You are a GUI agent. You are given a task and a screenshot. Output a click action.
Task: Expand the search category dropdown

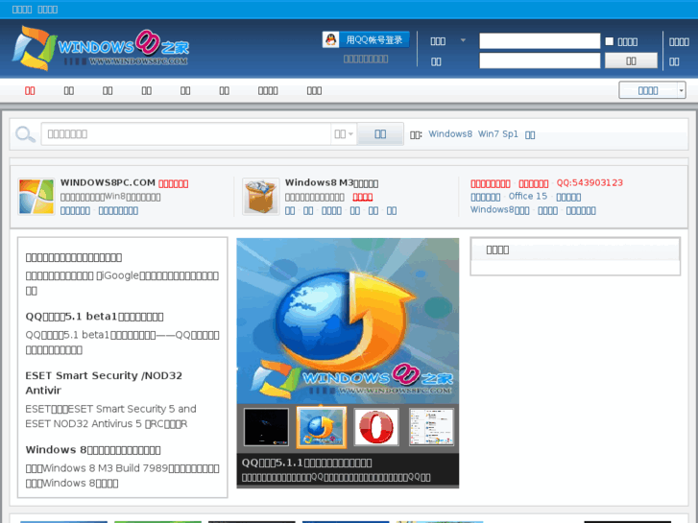[344, 134]
